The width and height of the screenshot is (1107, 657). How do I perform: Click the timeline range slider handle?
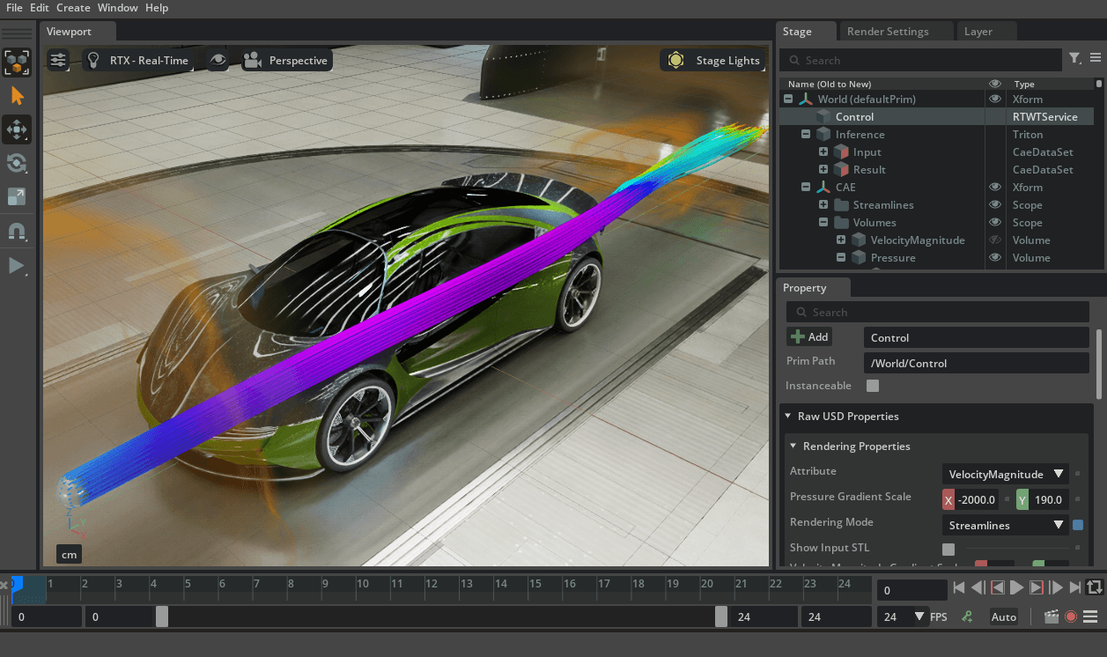162,616
